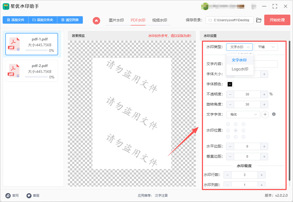
Task: Click the pdf-1.pdf file icon
Action: (x=14, y=44)
